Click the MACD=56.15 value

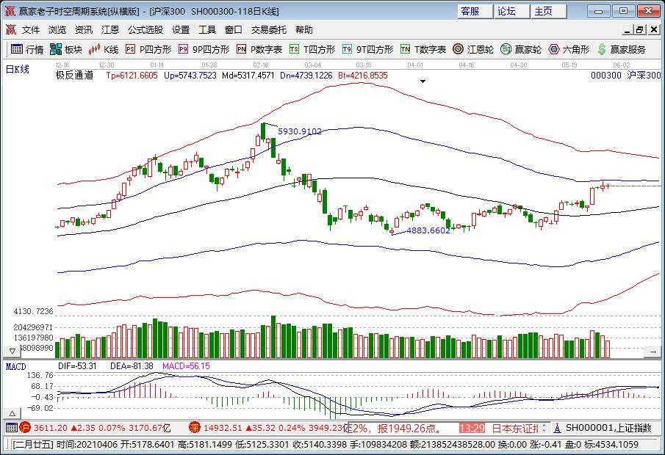pyautogui.click(x=186, y=366)
